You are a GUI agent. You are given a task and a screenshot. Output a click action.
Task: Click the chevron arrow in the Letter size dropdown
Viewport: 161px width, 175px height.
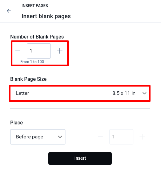[144, 93]
